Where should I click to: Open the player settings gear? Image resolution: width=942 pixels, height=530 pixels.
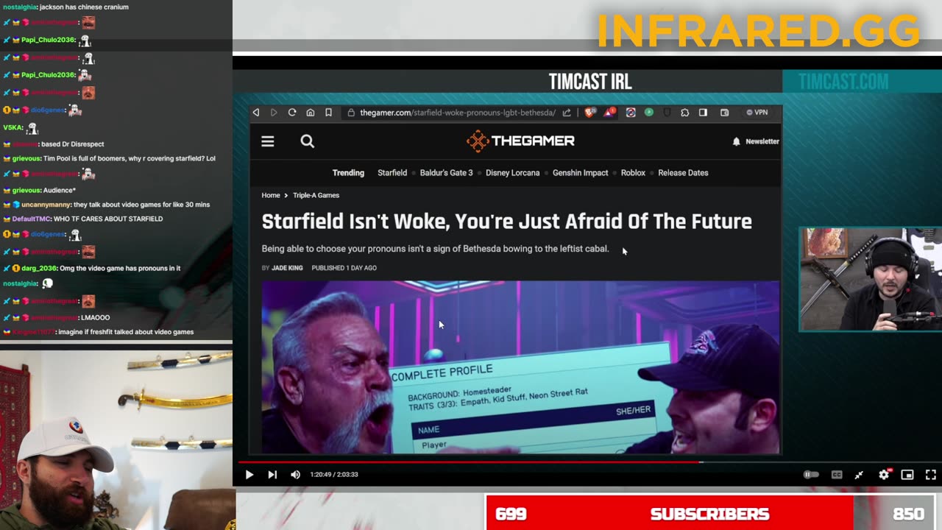pyautogui.click(x=884, y=475)
